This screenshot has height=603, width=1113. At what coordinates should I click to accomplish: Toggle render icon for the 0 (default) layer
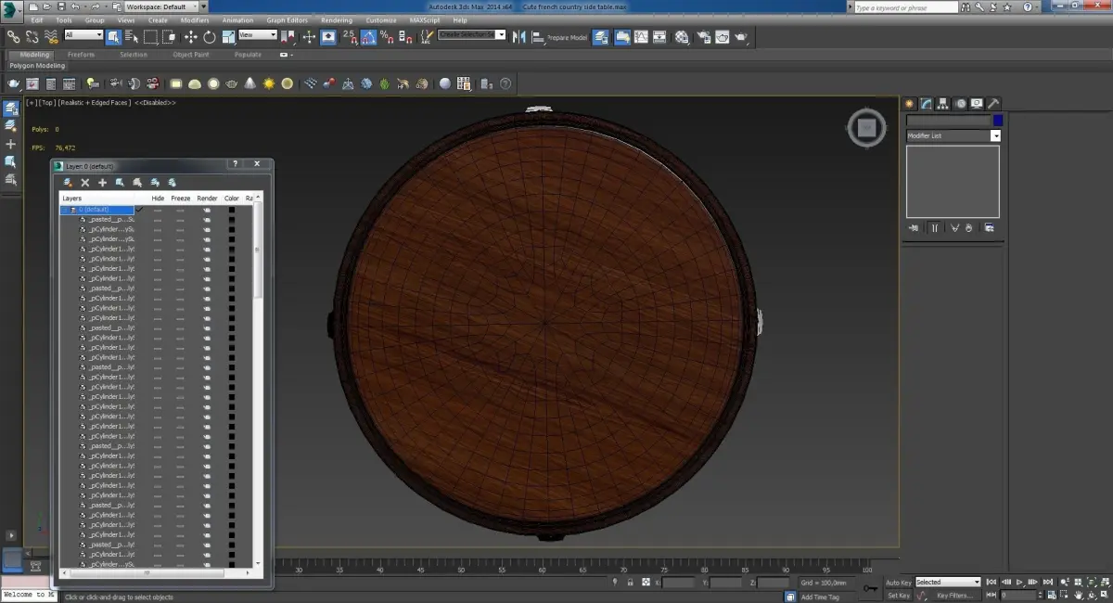[x=207, y=210]
